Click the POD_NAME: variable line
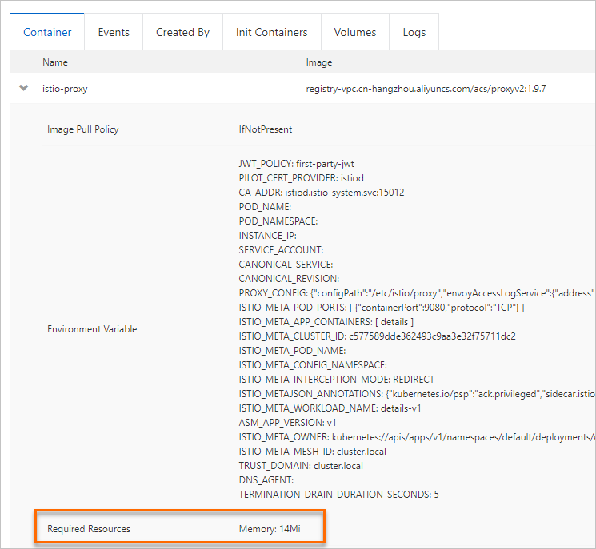This screenshot has height=549, width=596. click(265, 207)
